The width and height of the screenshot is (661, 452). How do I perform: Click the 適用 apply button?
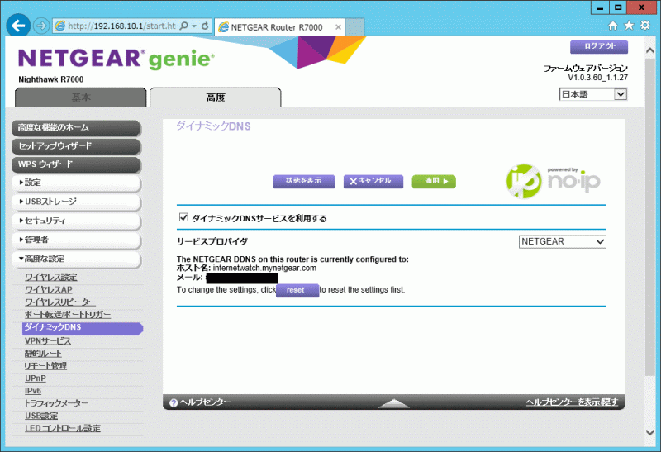[x=434, y=181]
